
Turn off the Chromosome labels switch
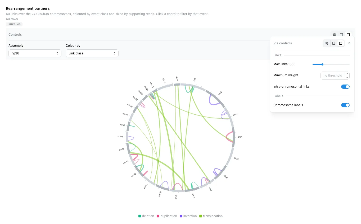345,105
